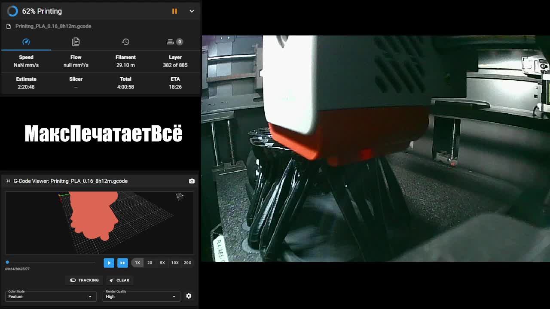Click the 62% Printing status text
This screenshot has width=550, height=309.
(x=42, y=11)
